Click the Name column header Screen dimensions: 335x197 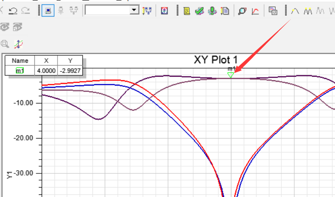tap(20, 61)
